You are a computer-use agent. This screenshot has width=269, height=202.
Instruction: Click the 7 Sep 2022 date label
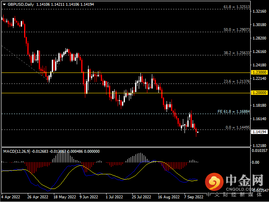click(193, 197)
